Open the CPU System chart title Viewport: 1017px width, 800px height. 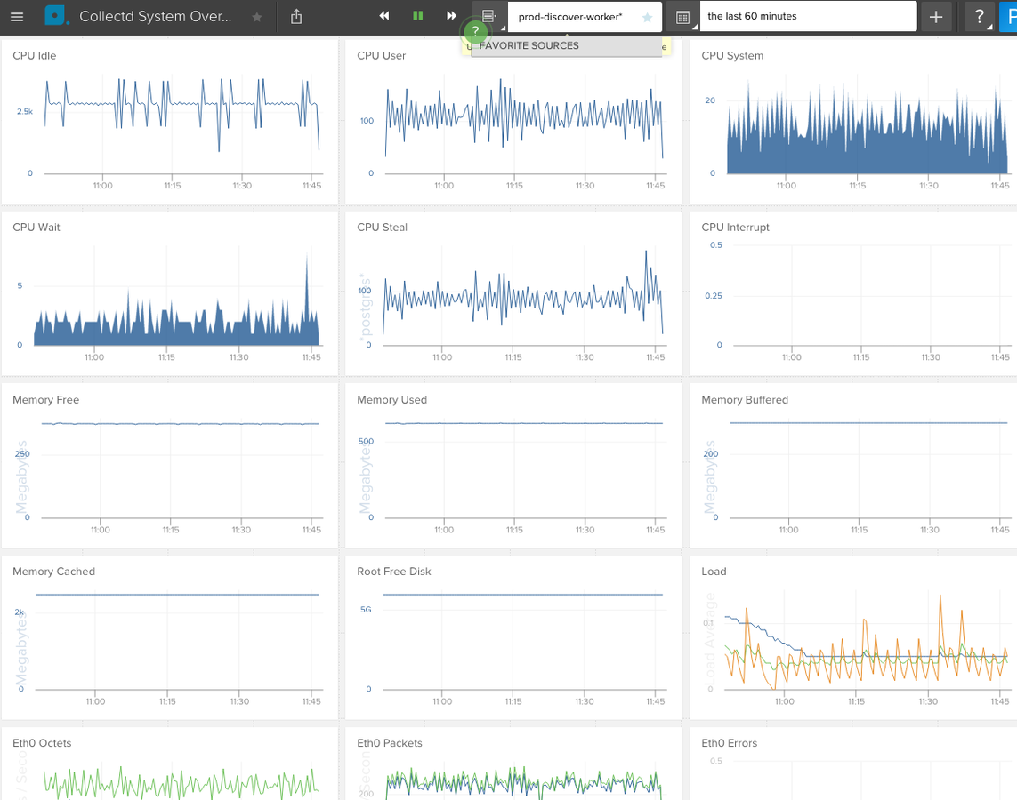[732, 56]
